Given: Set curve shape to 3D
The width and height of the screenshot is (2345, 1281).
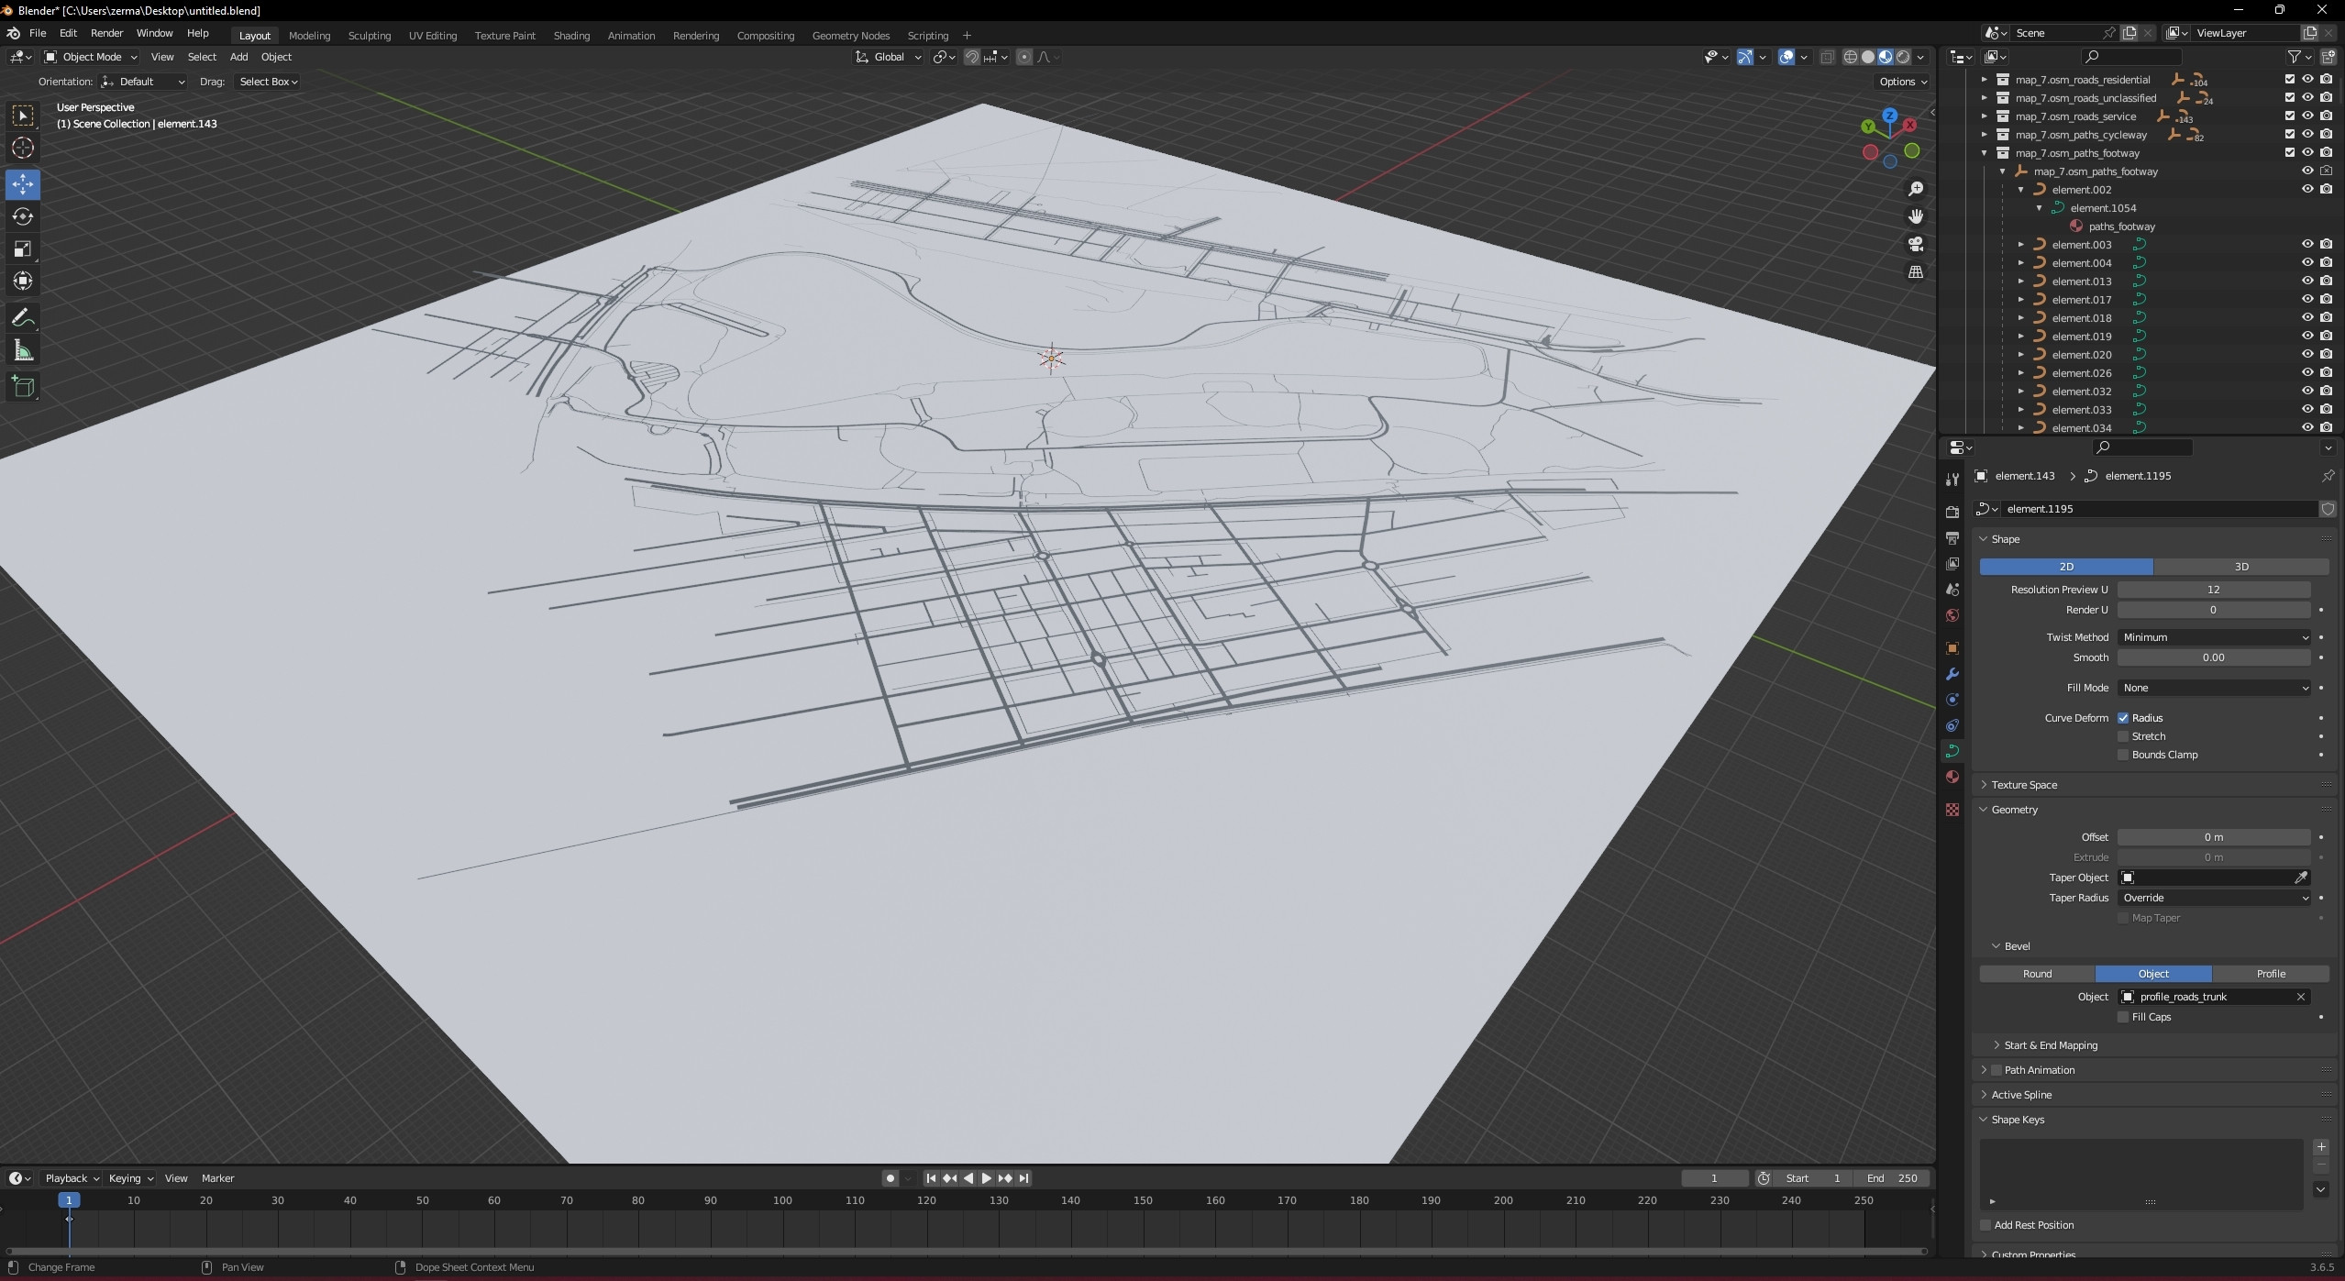Looking at the screenshot, I should click(2241, 567).
